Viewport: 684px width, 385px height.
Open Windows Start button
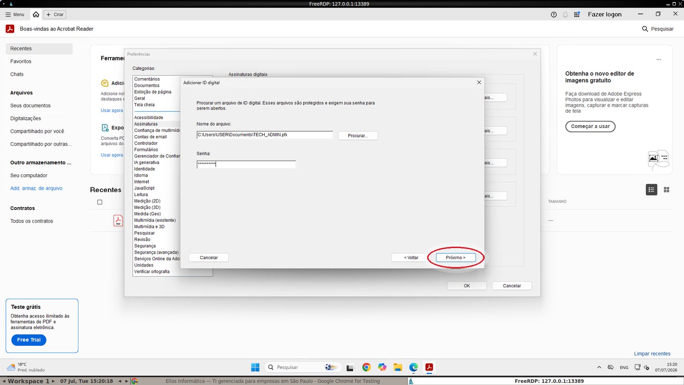[255, 367]
